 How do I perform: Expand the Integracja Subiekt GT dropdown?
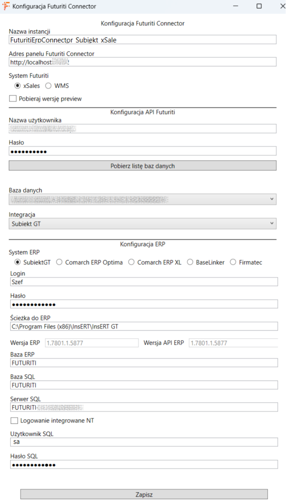pyautogui.click(x=142, y=224)
